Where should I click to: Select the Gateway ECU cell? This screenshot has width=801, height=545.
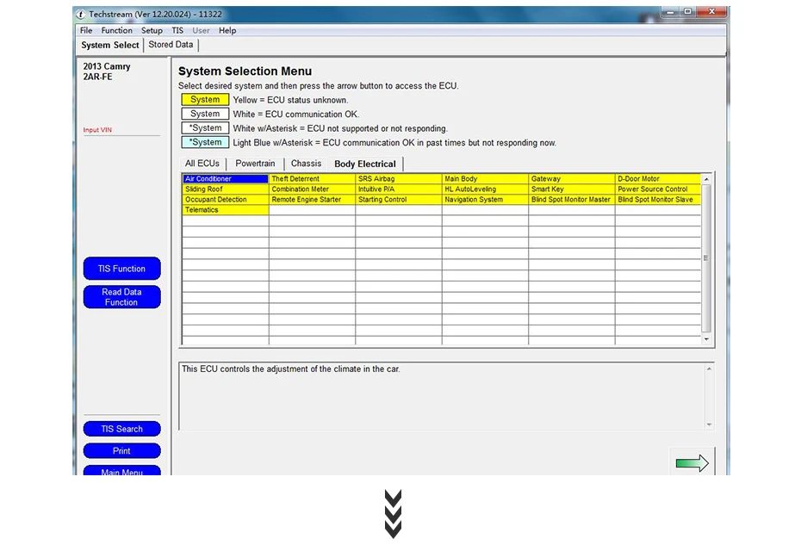[x=572, y=179]
